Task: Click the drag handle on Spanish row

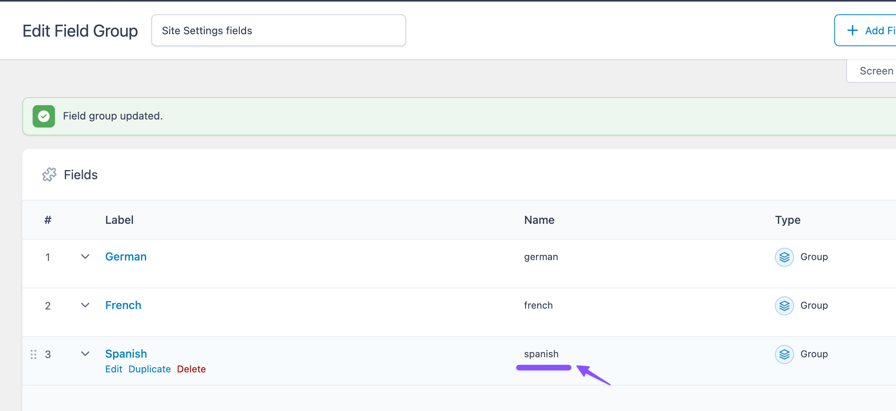Action: coord(33,354)
